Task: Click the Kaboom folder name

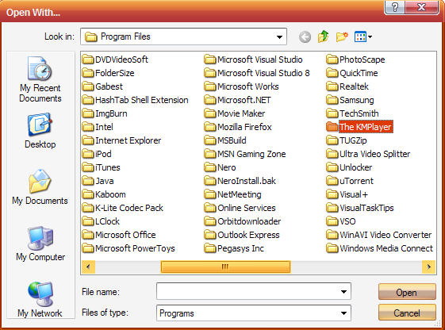Action: 110,194
